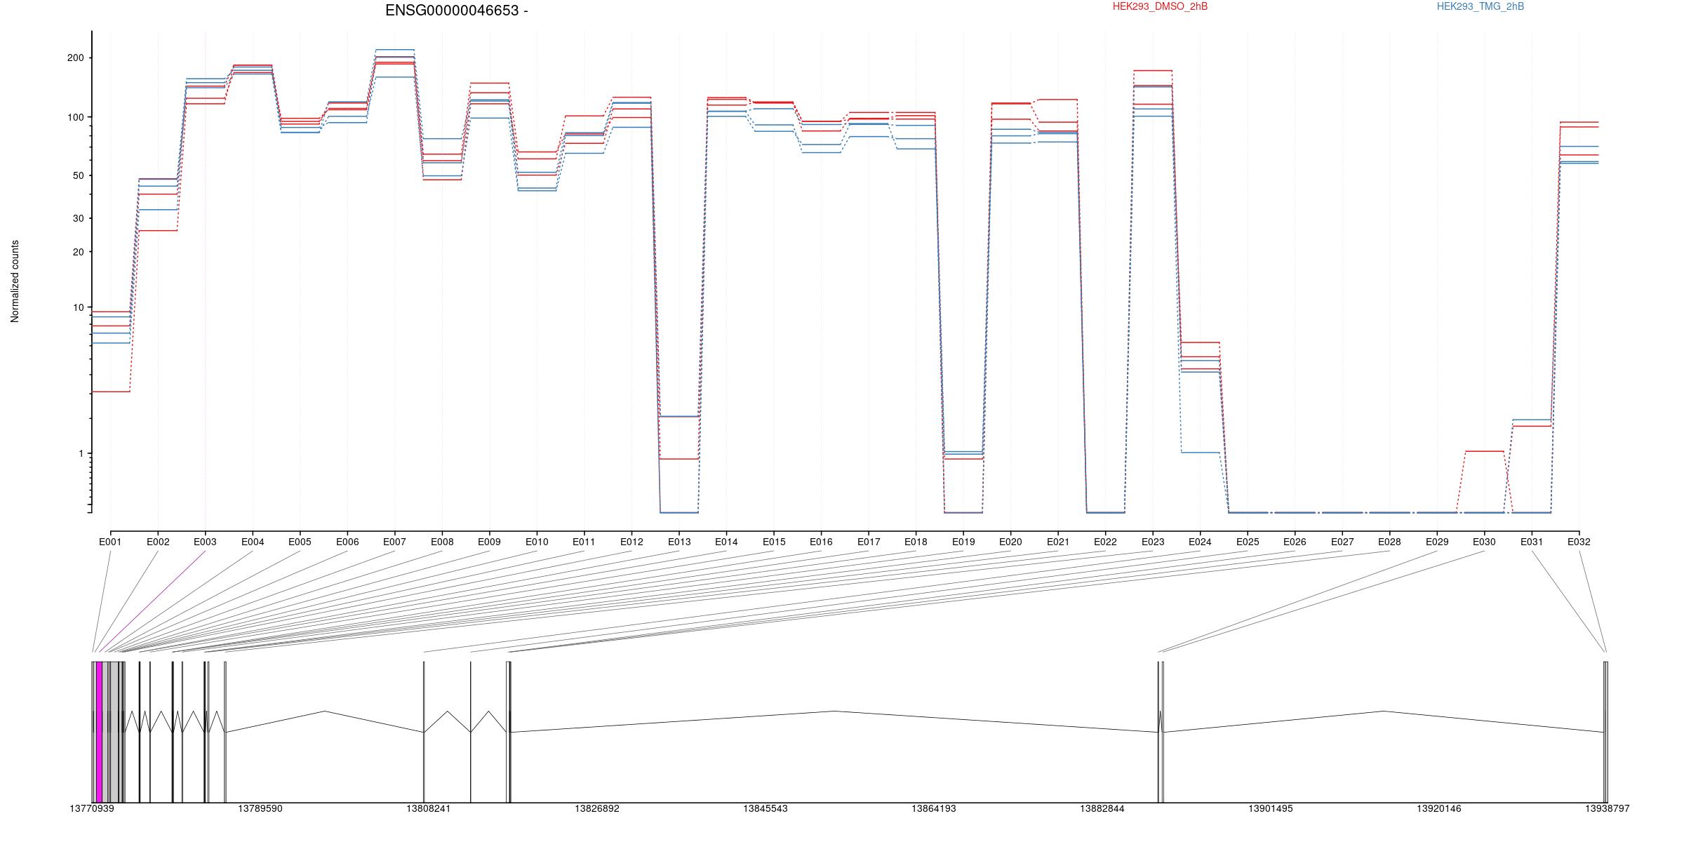The width and height of the screenshot is (1684, 842).
Task: Click exon label E030
Action: tap(1484, 542)
